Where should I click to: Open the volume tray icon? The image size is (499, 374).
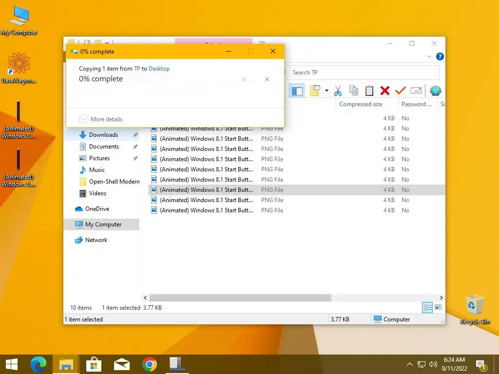coord(433,364)
